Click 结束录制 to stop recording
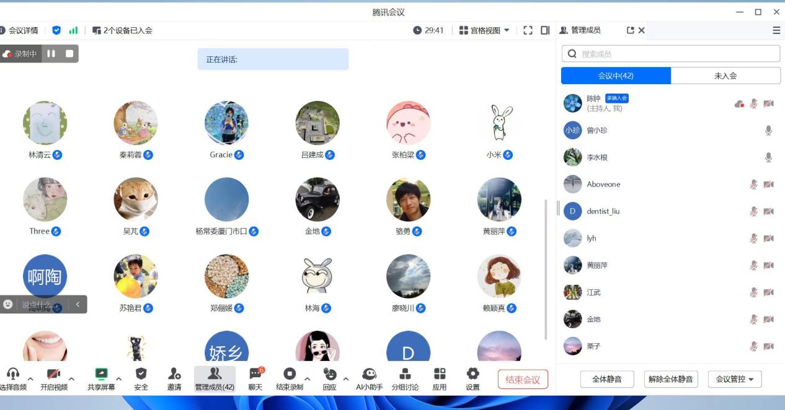This screenshot has width=785, height=410. pyautogui.click(x=290, y=378)
